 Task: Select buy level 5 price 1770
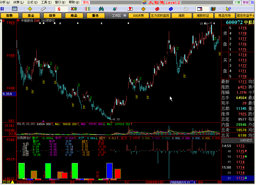point(242,76)
